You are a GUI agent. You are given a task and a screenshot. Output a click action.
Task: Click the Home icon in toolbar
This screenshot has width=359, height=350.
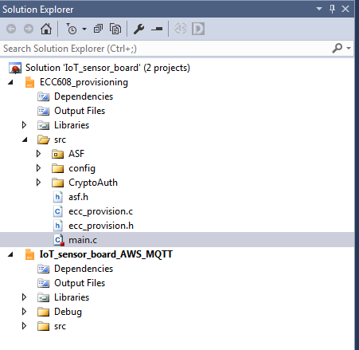tap(46, 29)
